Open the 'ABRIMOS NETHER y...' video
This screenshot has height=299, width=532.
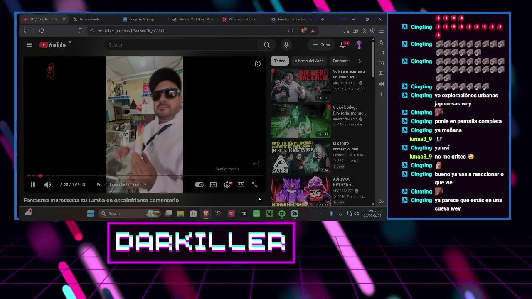[344, 182]
